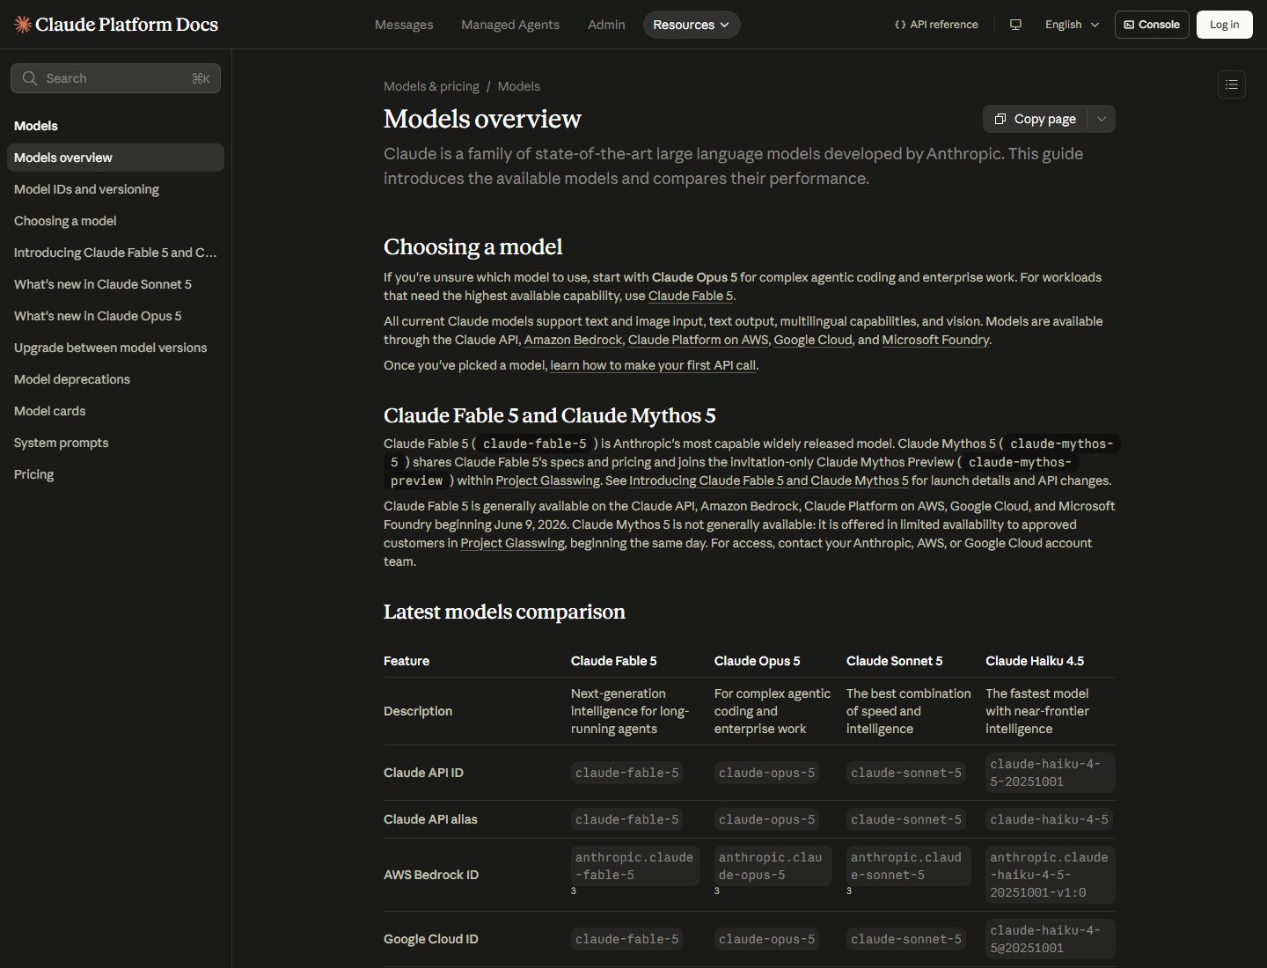1267x968 pixels.
Task: Click the claude-opus-5 Google Cloud ID code
Action: pyautogui.click(x=766, y=939)
